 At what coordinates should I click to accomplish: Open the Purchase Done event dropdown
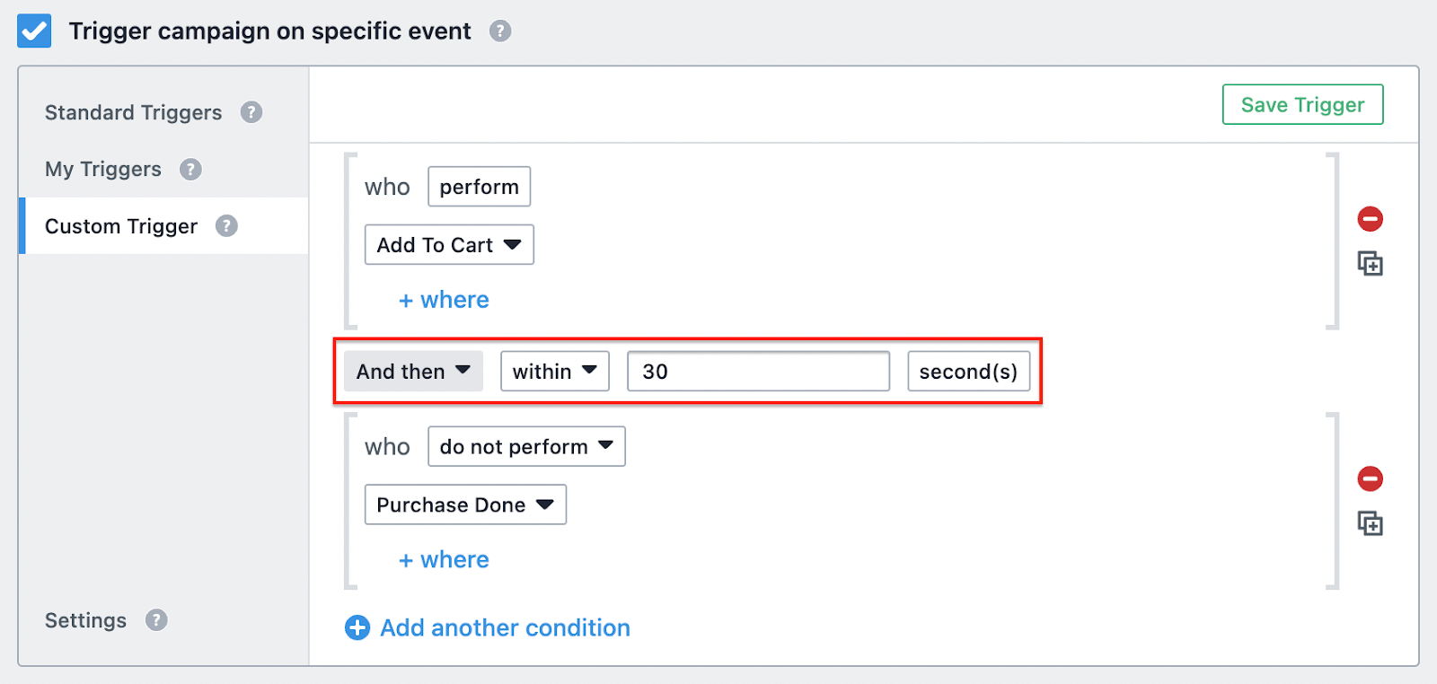[465, 505]
